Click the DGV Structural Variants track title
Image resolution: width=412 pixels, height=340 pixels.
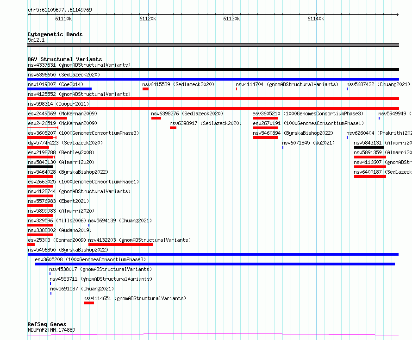click(65, 59)
